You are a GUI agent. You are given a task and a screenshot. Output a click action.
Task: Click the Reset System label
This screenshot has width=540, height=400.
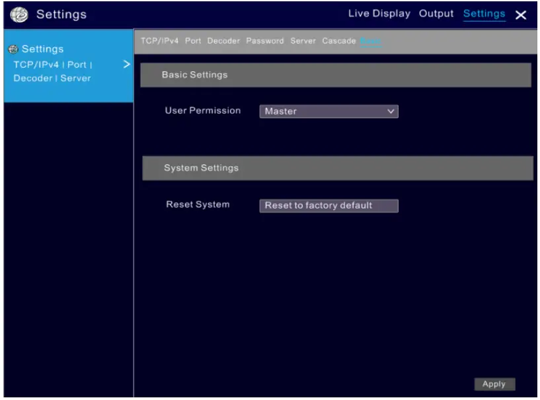tap(198, 205)
